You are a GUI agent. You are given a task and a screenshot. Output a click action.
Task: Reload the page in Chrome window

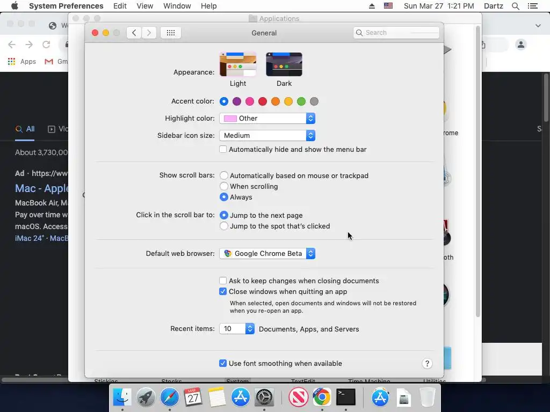point(46,45)
